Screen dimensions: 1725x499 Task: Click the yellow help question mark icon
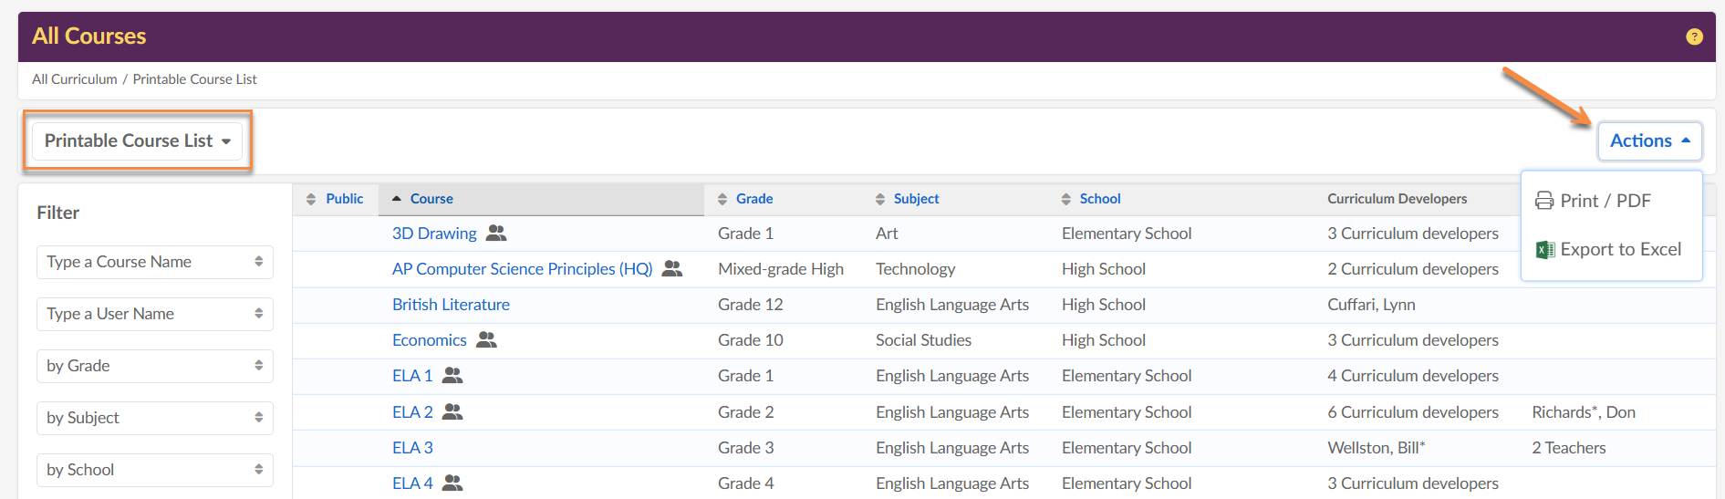click(1694, 36)
